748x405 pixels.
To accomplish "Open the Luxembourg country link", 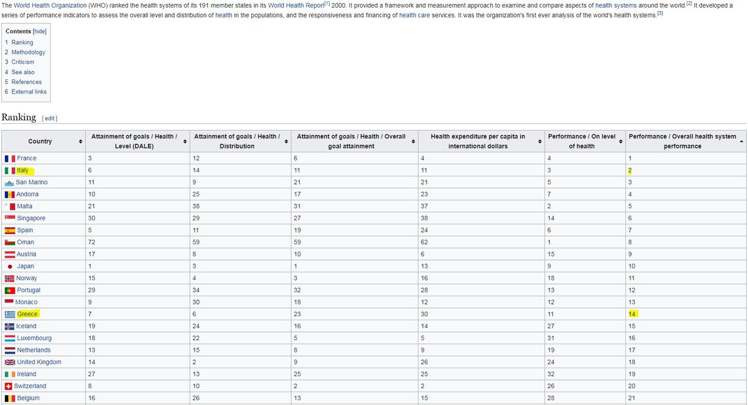I will [x=34, y=338].
